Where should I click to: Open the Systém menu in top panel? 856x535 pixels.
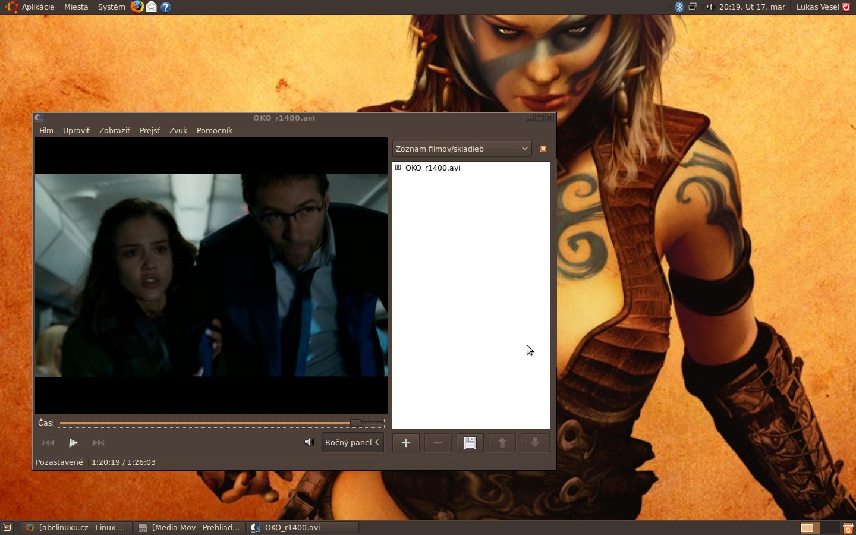[x=111, y=7]
